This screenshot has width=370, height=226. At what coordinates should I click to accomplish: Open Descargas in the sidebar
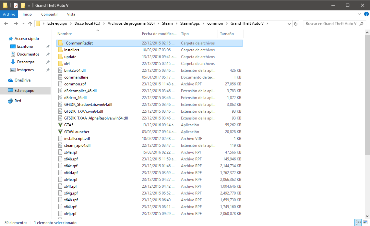(26, 62)
